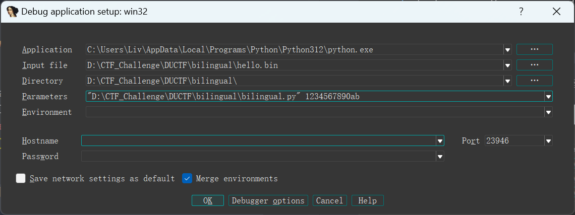Screen dimensions: 575x215
Task: Click the Help button
Action: (367, 200)
